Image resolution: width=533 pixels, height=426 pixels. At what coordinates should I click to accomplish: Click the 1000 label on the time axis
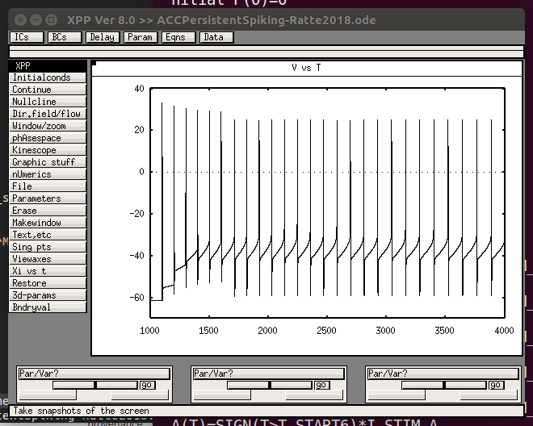click(149, 331)
